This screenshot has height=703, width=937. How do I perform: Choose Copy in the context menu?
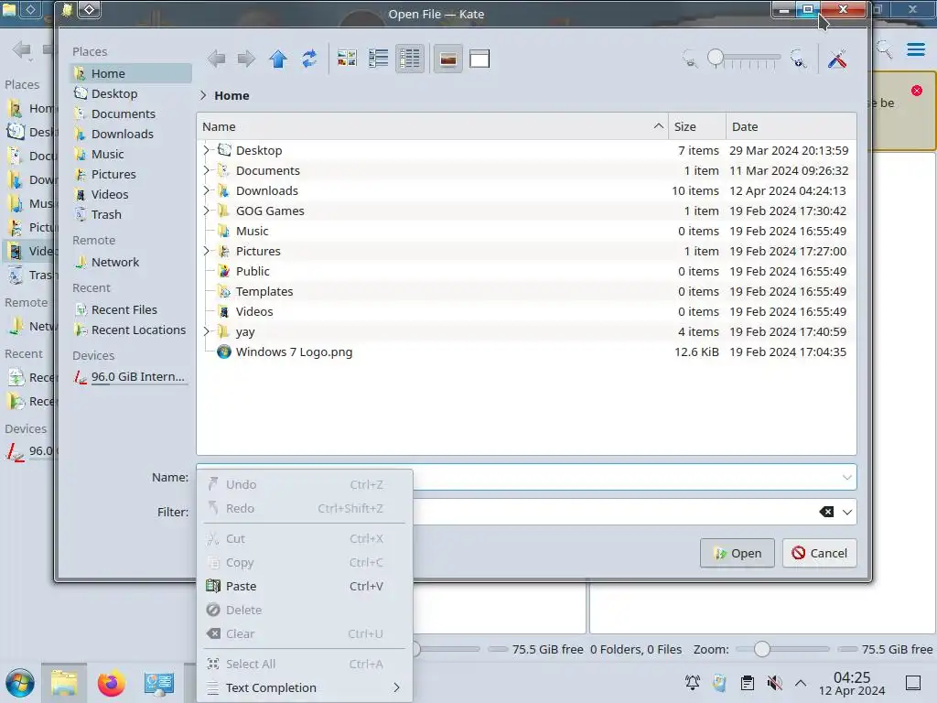click(304, 563)
